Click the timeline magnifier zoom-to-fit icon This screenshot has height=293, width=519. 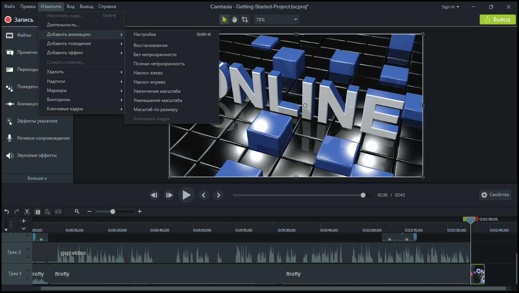[77, 211]
